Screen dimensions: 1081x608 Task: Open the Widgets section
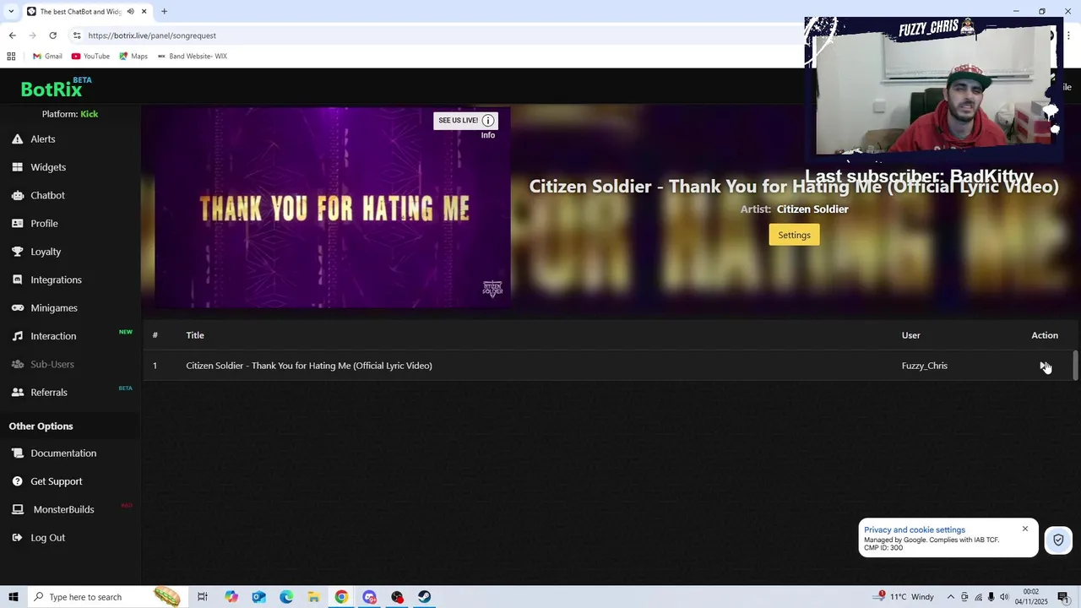[48, 167]
